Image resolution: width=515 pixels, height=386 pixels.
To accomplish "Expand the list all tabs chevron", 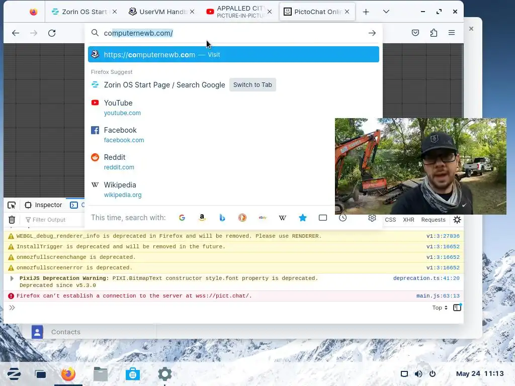I will 386,12.
